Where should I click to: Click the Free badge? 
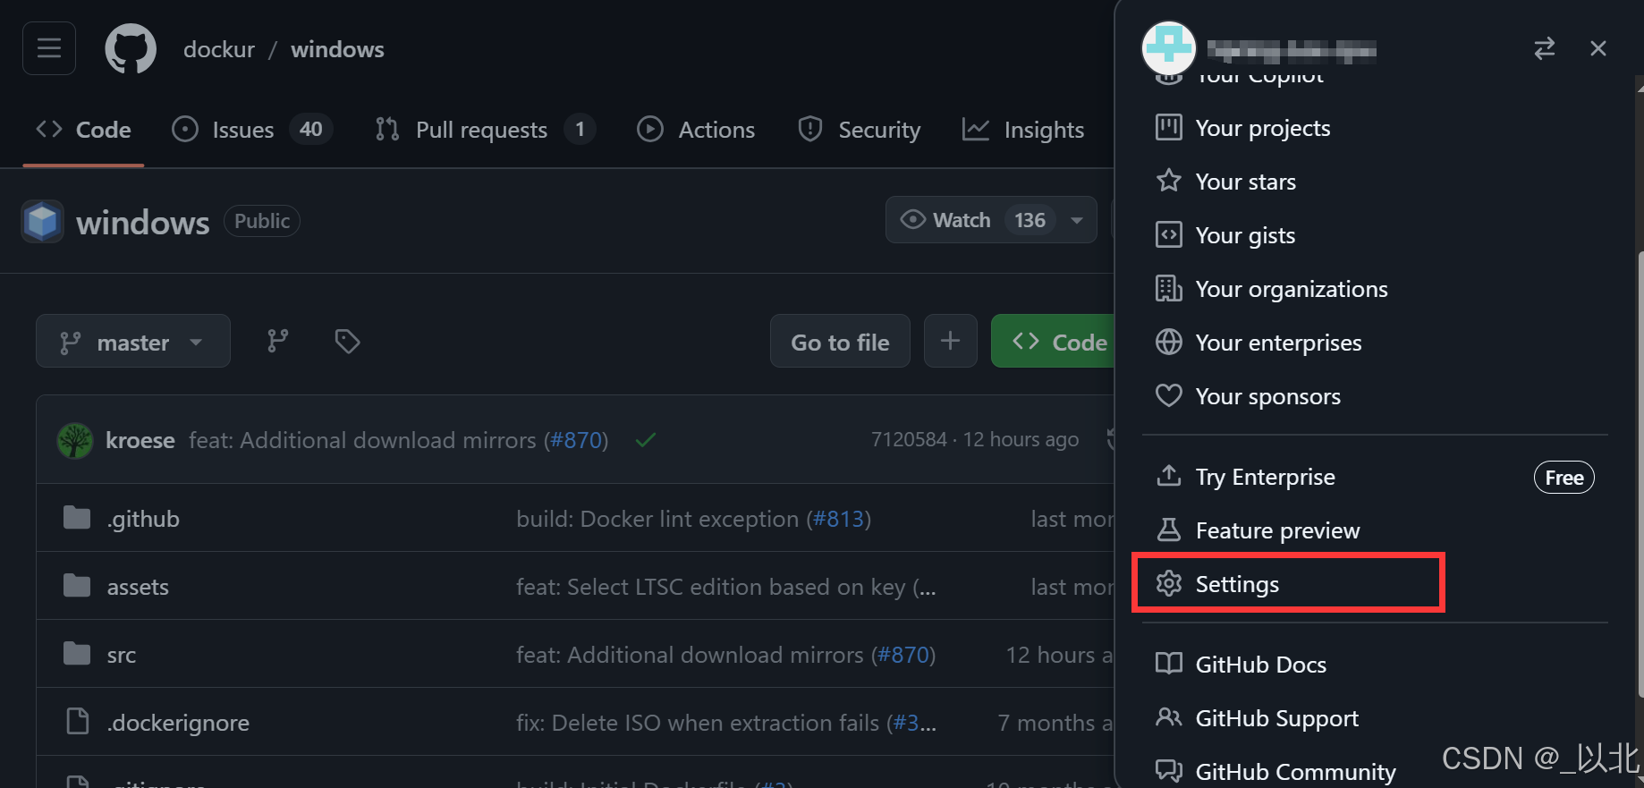[x=1563, y=478]
